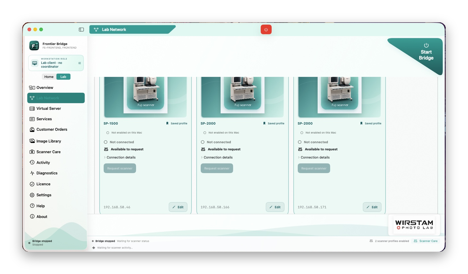The width and height of the screenshot is (468, 274).
Task: Click the Scanner Care sidebar icon
Action: coord(32,152)
